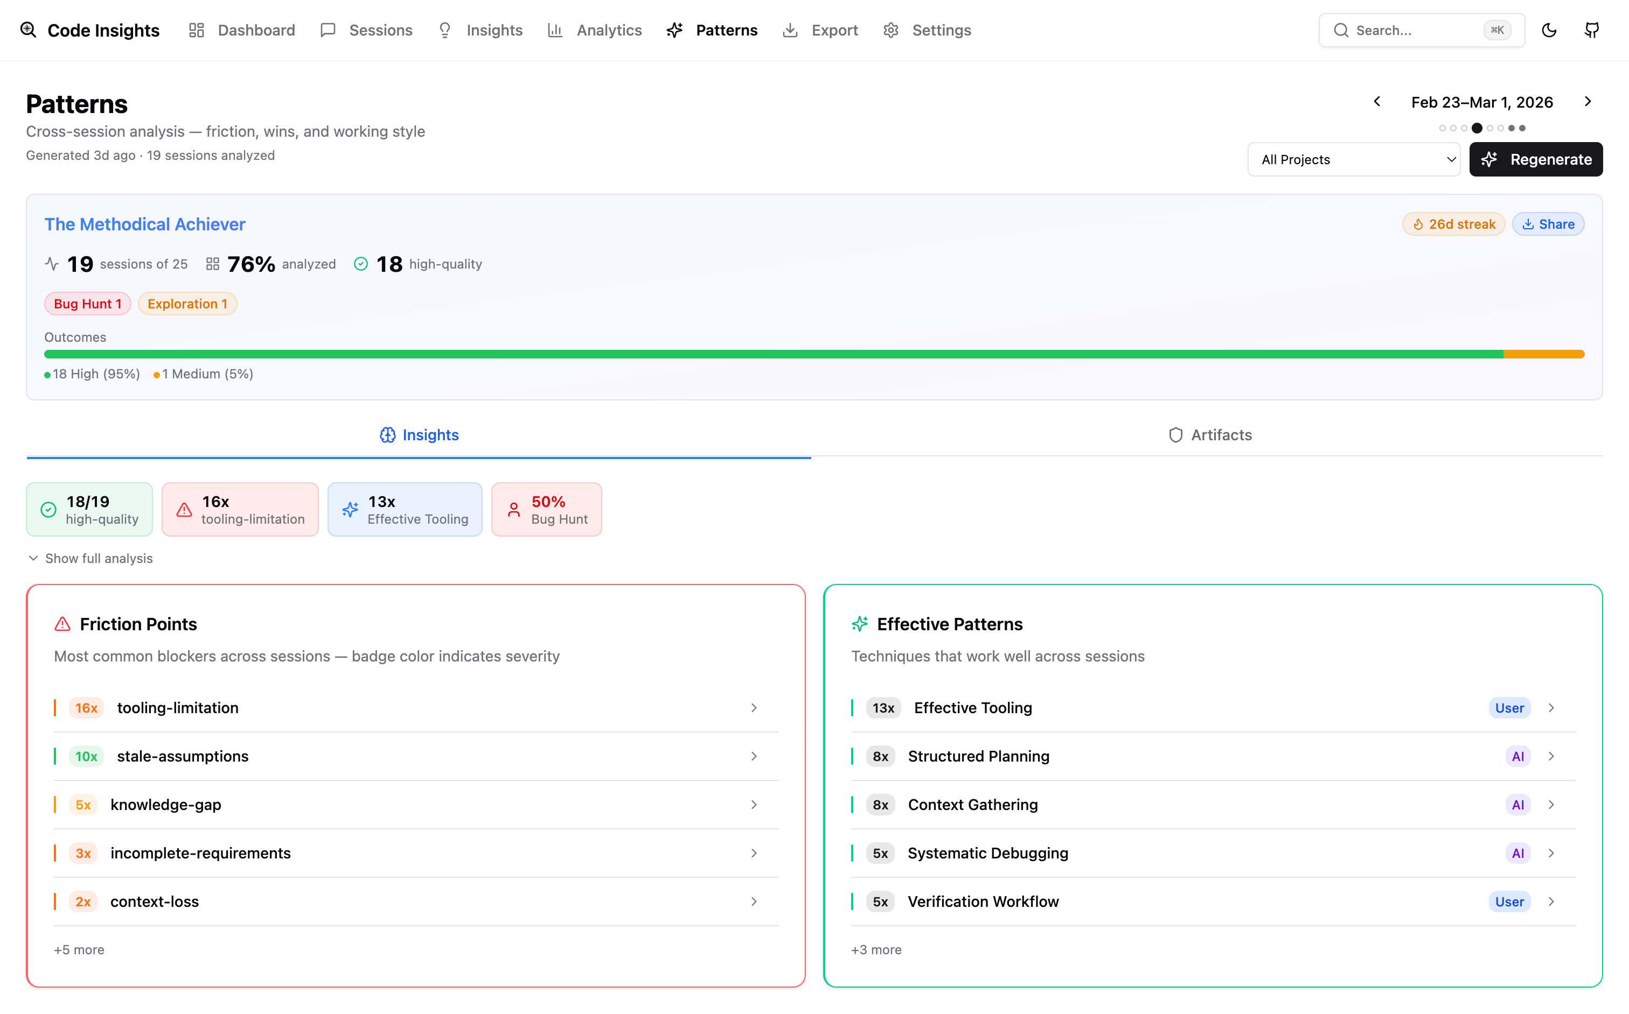Toggle dark mode with the moon icon
This screenshot has width=1629, height=1014.
pyautogui.click(x=1549, y=30)
